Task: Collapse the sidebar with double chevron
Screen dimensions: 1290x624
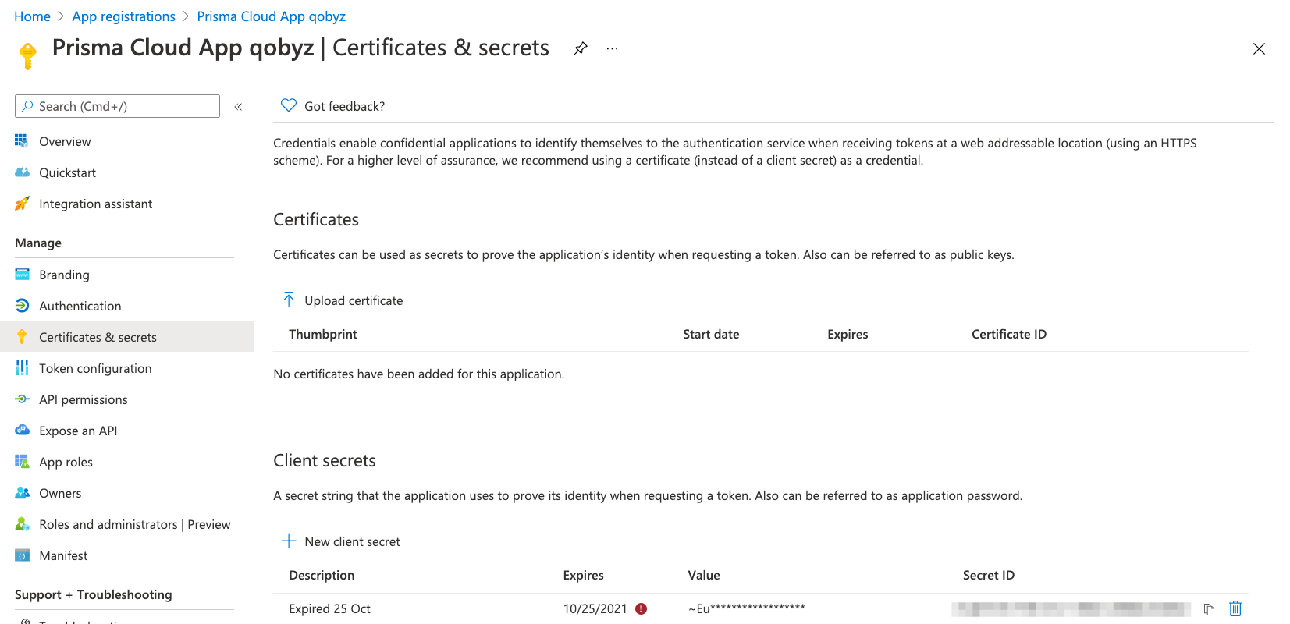Action: point(238,107)
